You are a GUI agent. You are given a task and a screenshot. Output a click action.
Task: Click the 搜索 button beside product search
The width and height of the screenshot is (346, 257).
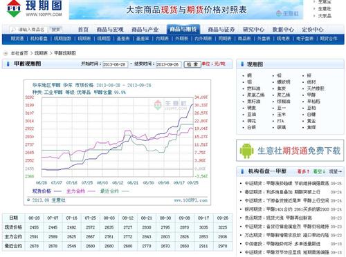point(55,30)
